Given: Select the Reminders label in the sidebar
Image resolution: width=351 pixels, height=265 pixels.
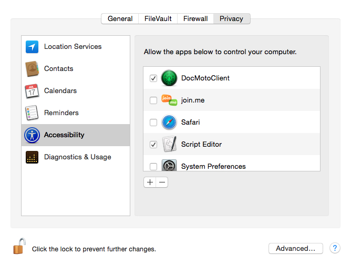Looking at the screenshot, I should point(61,113).
